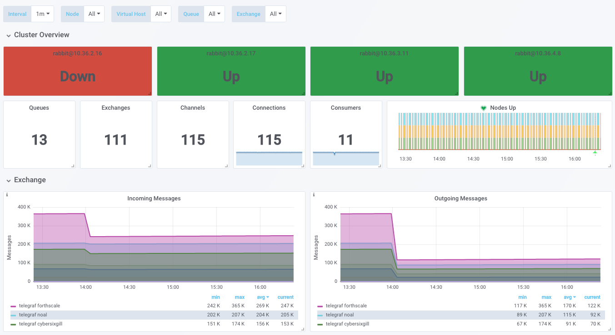Open the Connections panel title menu

coord(269,108)
